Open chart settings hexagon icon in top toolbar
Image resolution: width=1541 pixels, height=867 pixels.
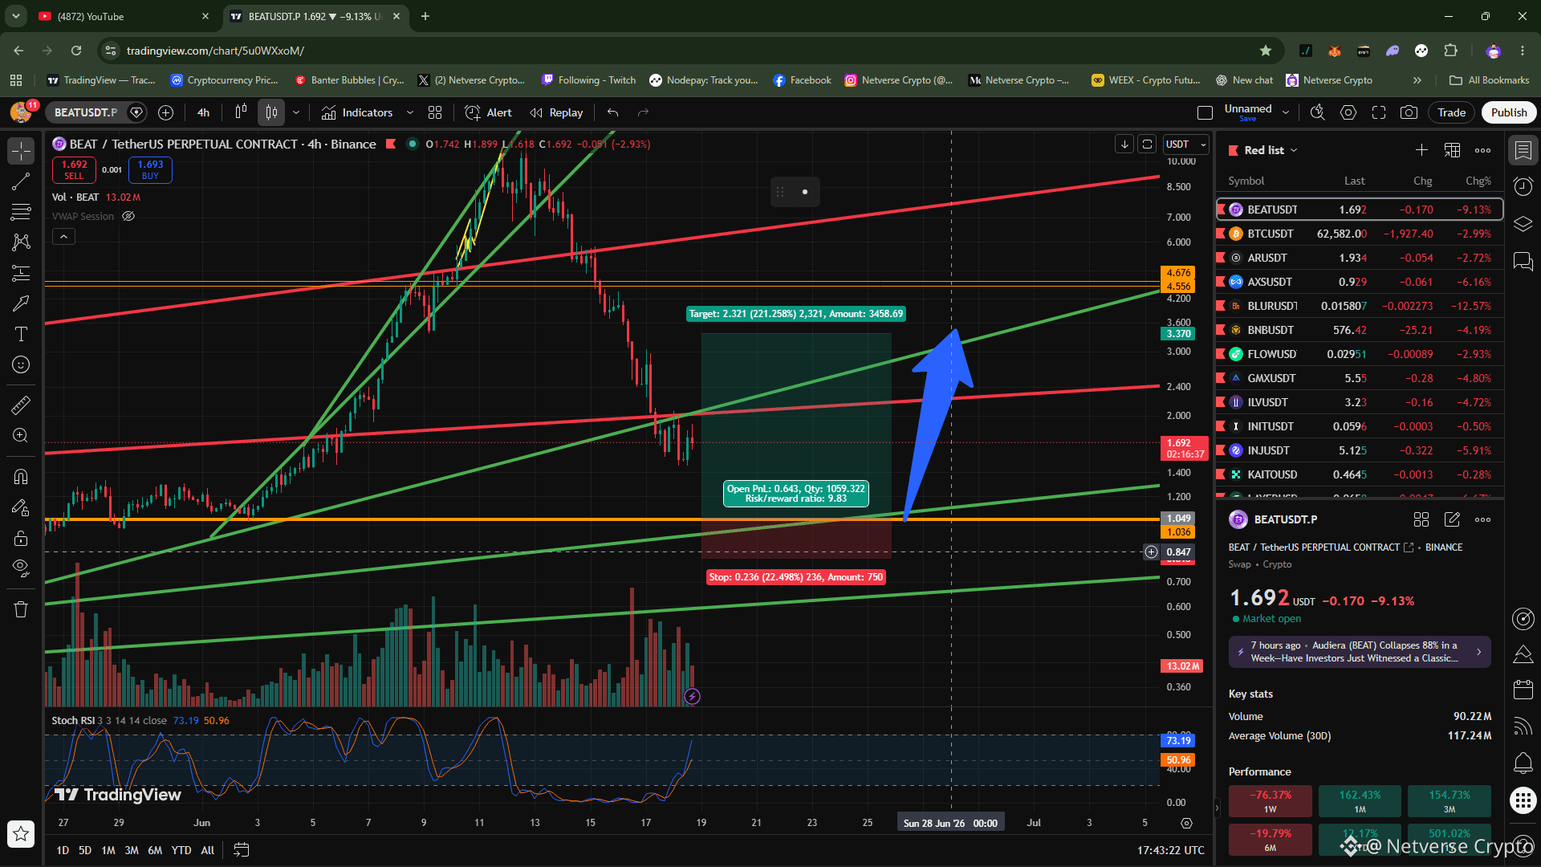pyautogui.click(x=1348, y=112)
